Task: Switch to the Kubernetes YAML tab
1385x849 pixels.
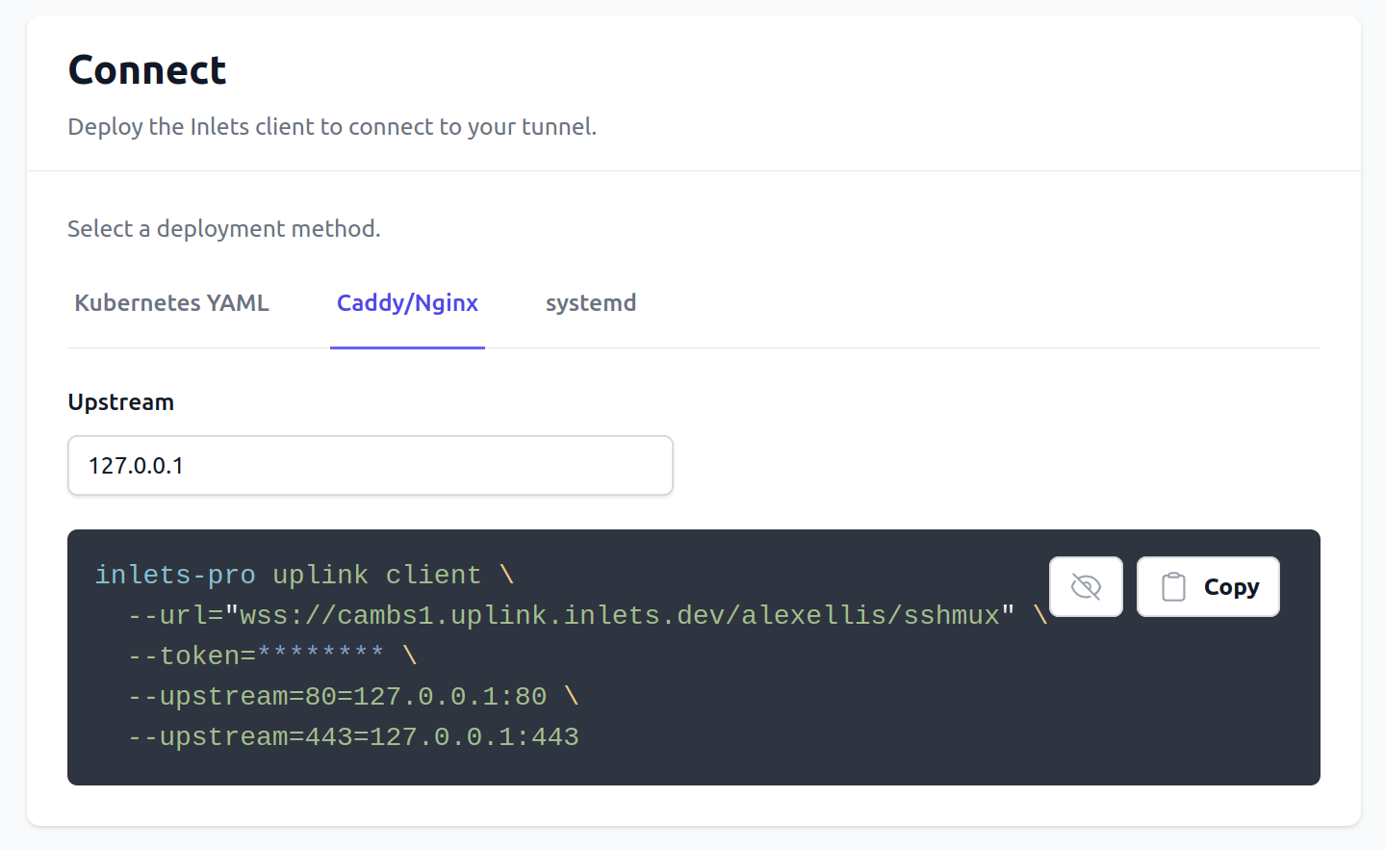Action: [x=171, y=303]
